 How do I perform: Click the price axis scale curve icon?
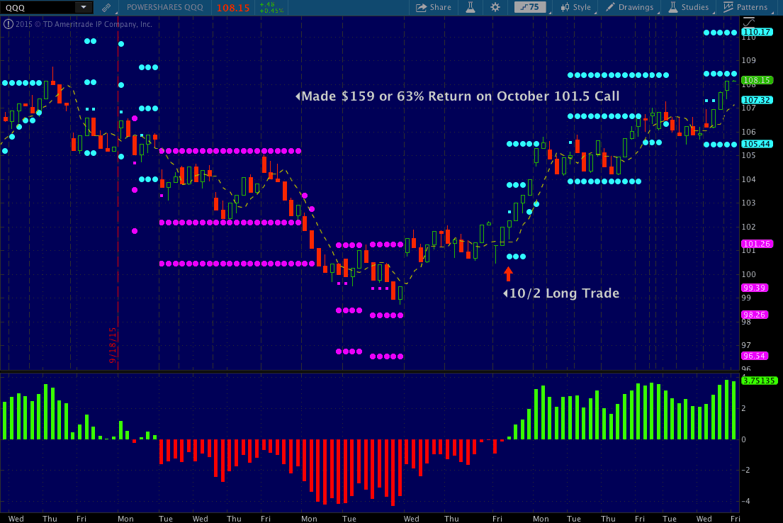749,21
